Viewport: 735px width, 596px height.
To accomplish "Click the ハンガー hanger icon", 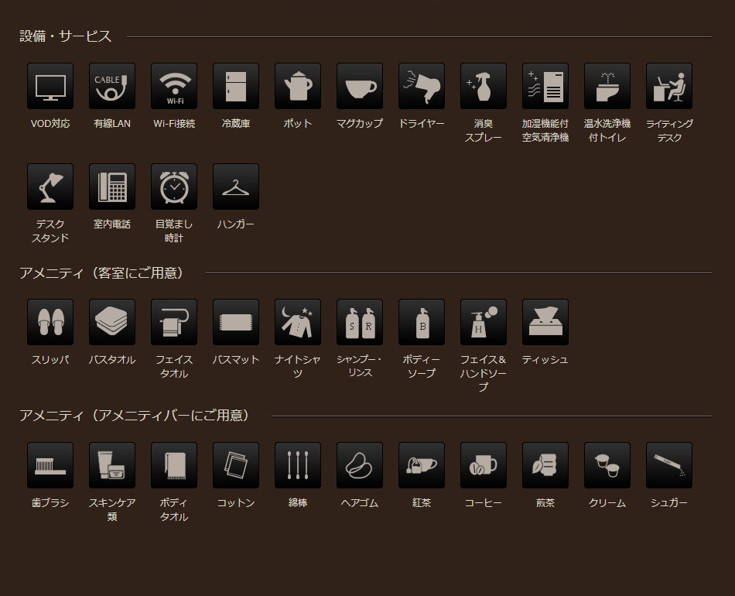I will pos(236,187).
